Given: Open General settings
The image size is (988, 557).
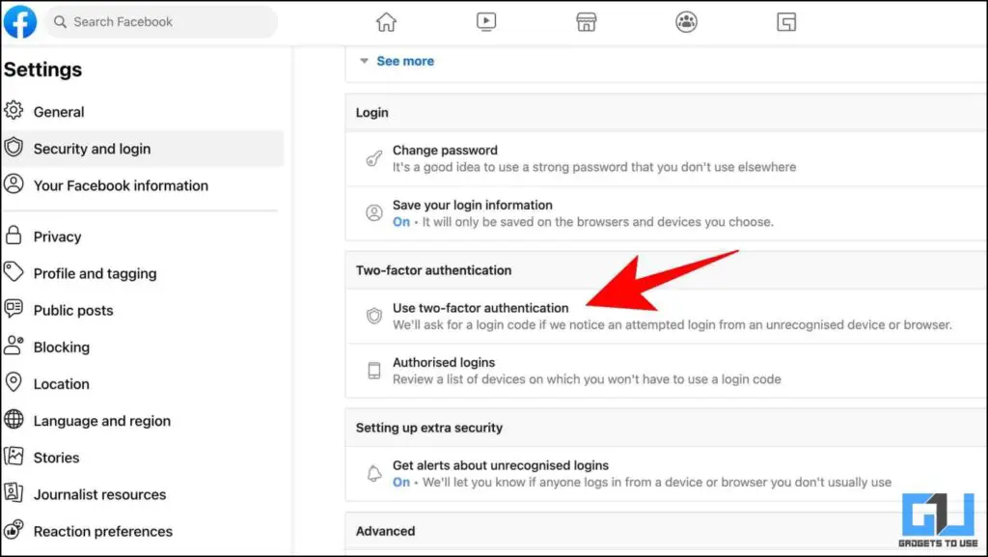Looking at the screenshot, I should 143,112.
